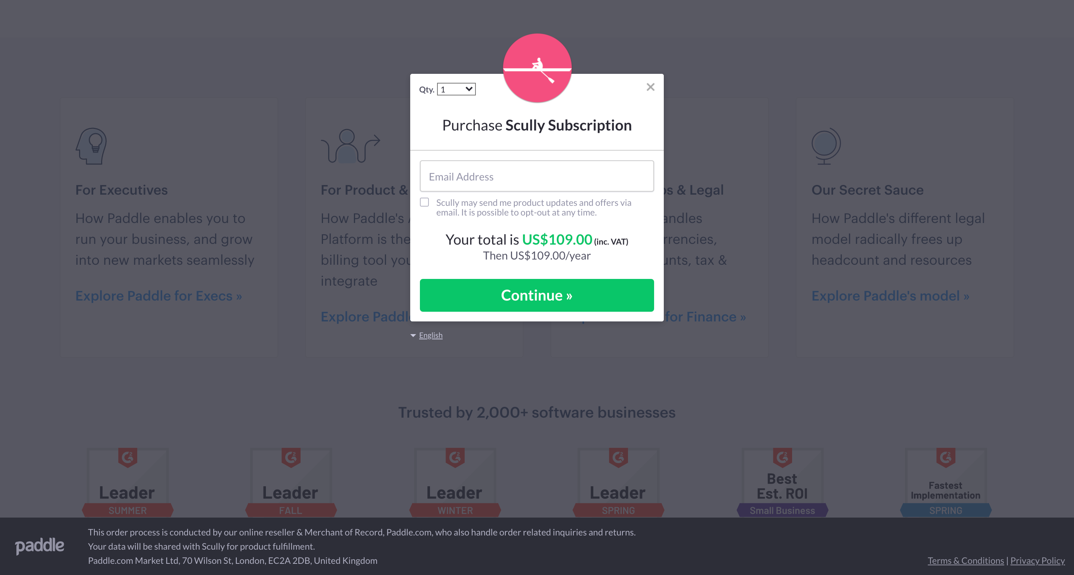Open the Terms & Conditions link
This screenshot has height=575, width=1074.
click(x=965, y=560)
